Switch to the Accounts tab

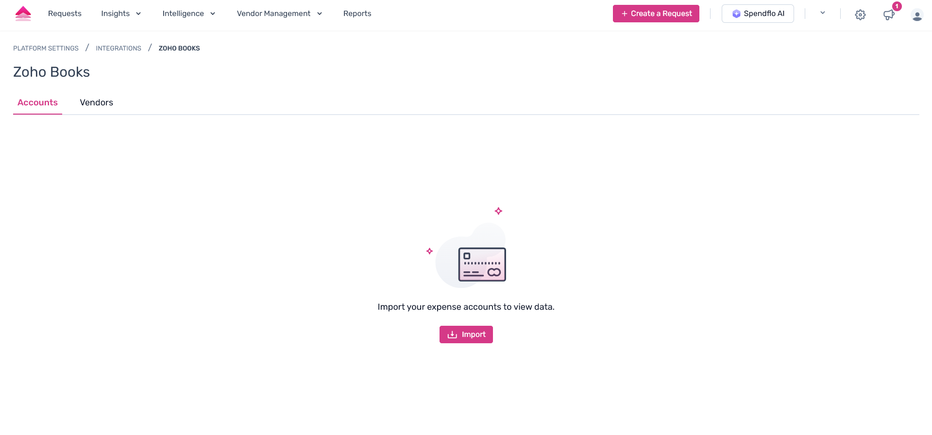click(x=37, y=102)
